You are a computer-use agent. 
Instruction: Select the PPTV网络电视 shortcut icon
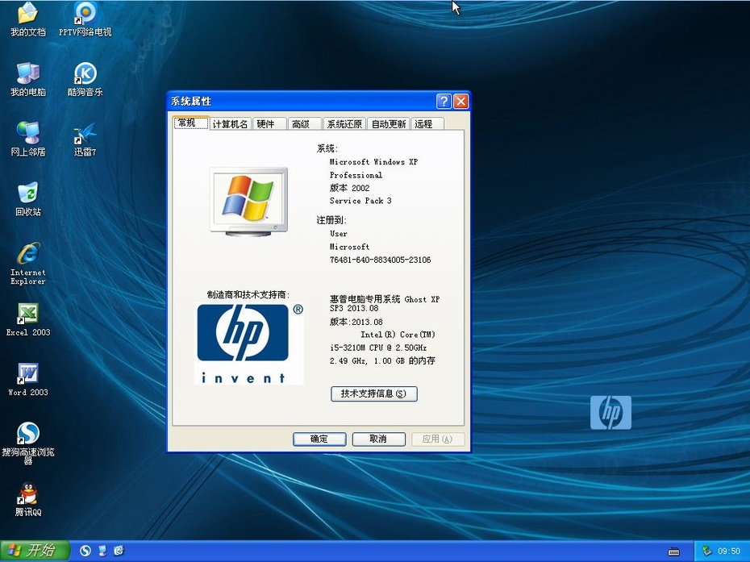point(85,19)
